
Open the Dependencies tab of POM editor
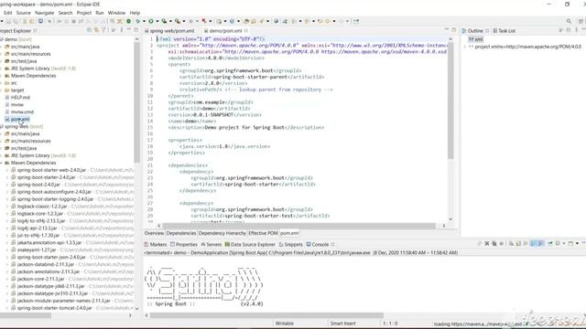[x=181, y=233]
